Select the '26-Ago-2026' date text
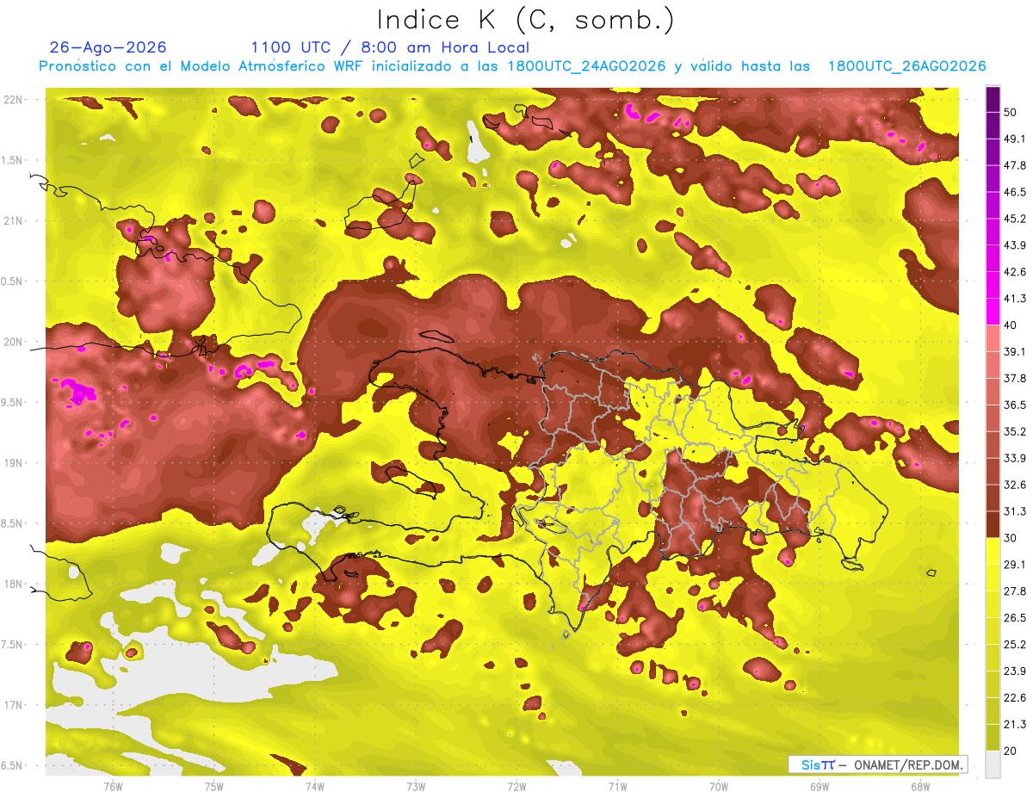 click(108, 47)
